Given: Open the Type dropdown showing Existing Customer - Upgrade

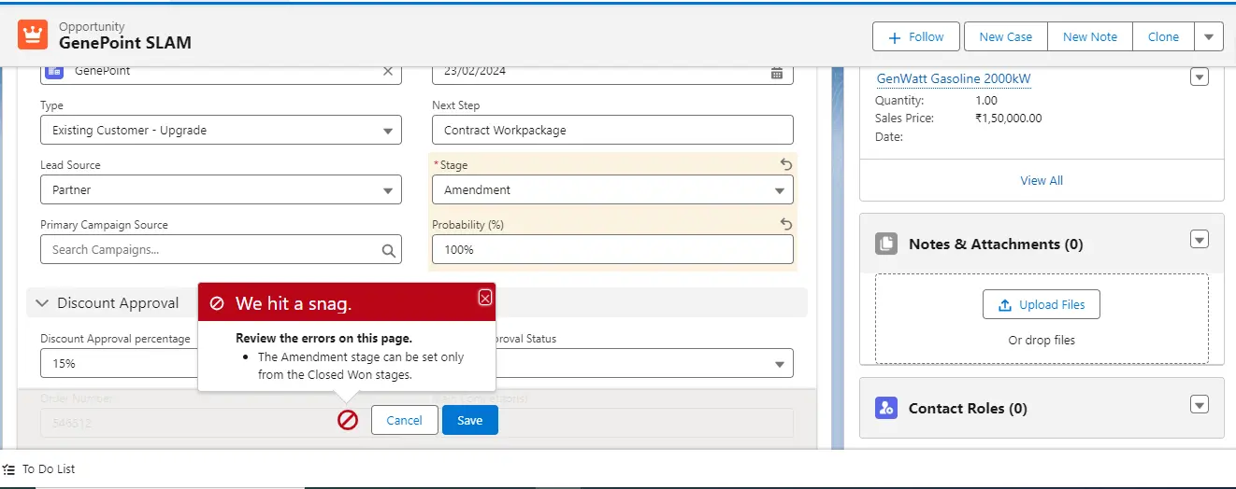Looking at the screenshot, I should pyautogui.click(x=221, y=131).
